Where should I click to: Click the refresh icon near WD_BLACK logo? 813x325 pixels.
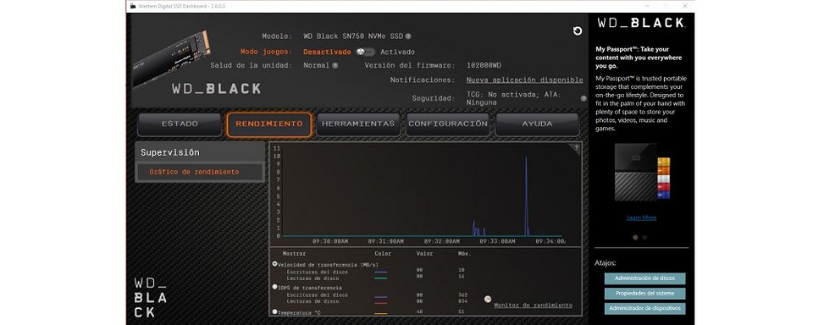[578, 31]
